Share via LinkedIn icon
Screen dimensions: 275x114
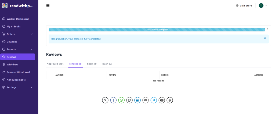pyautogui.click(x=137, y=100)
